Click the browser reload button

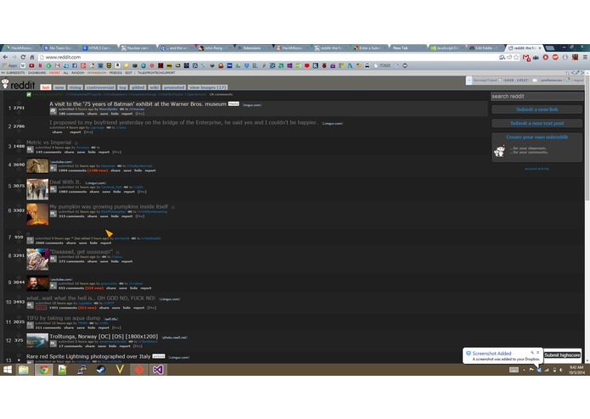[23, 57]
